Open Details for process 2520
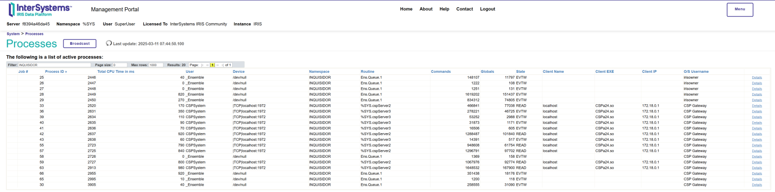775x192 pixels. coord(757,106)
